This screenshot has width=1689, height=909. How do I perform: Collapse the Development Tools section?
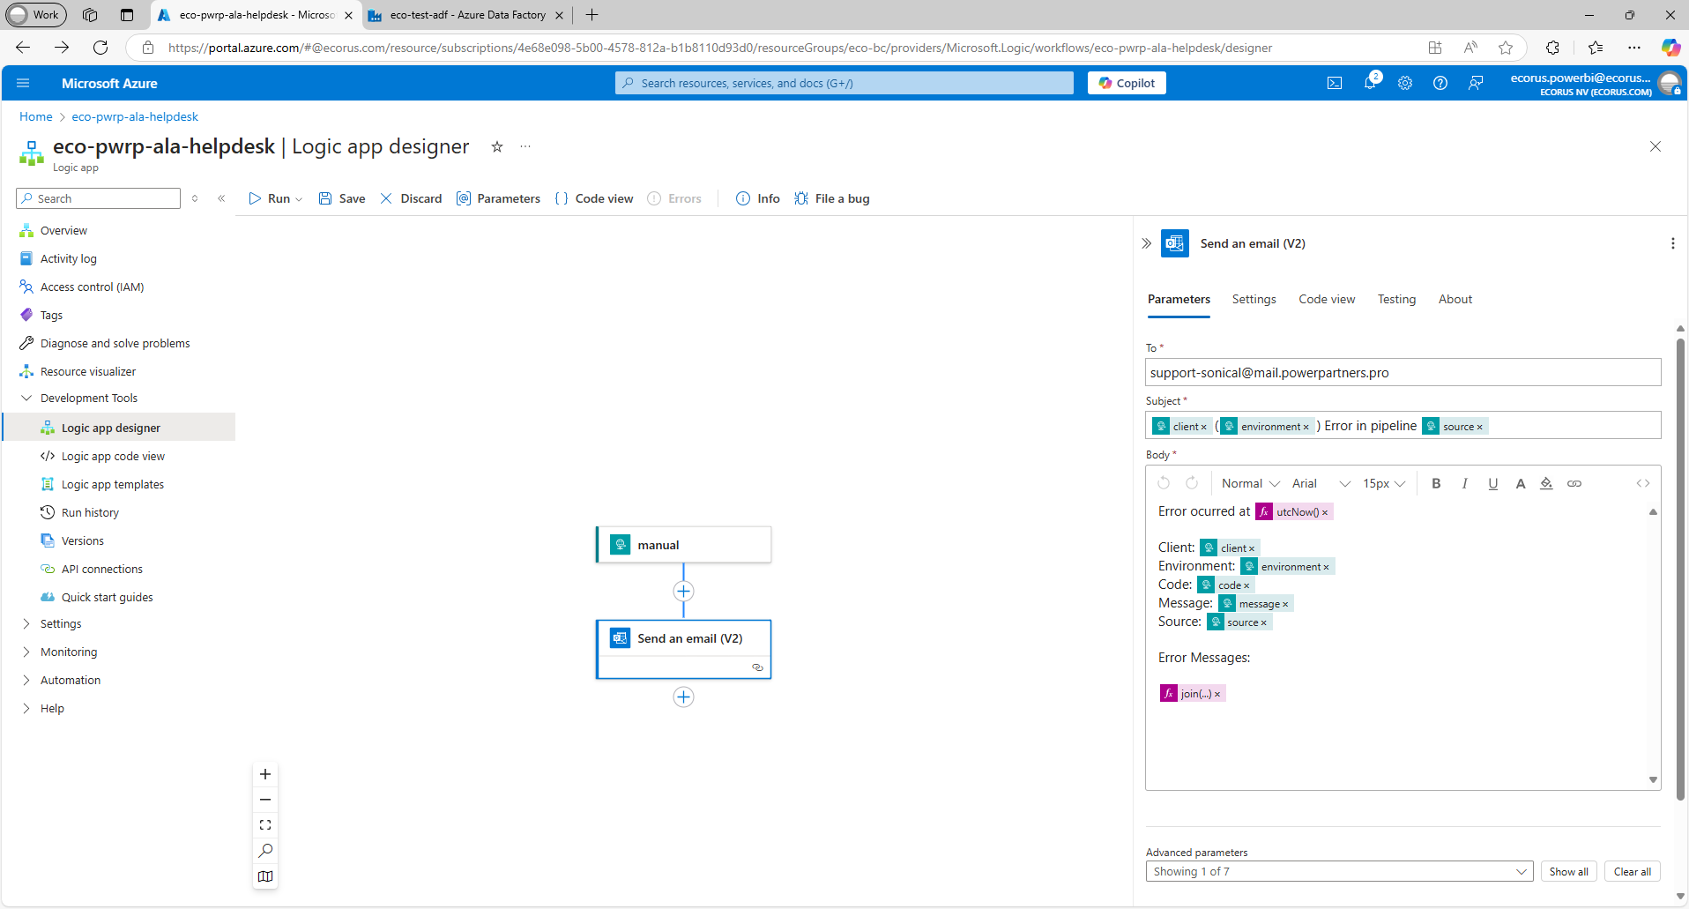click(26, 398)
